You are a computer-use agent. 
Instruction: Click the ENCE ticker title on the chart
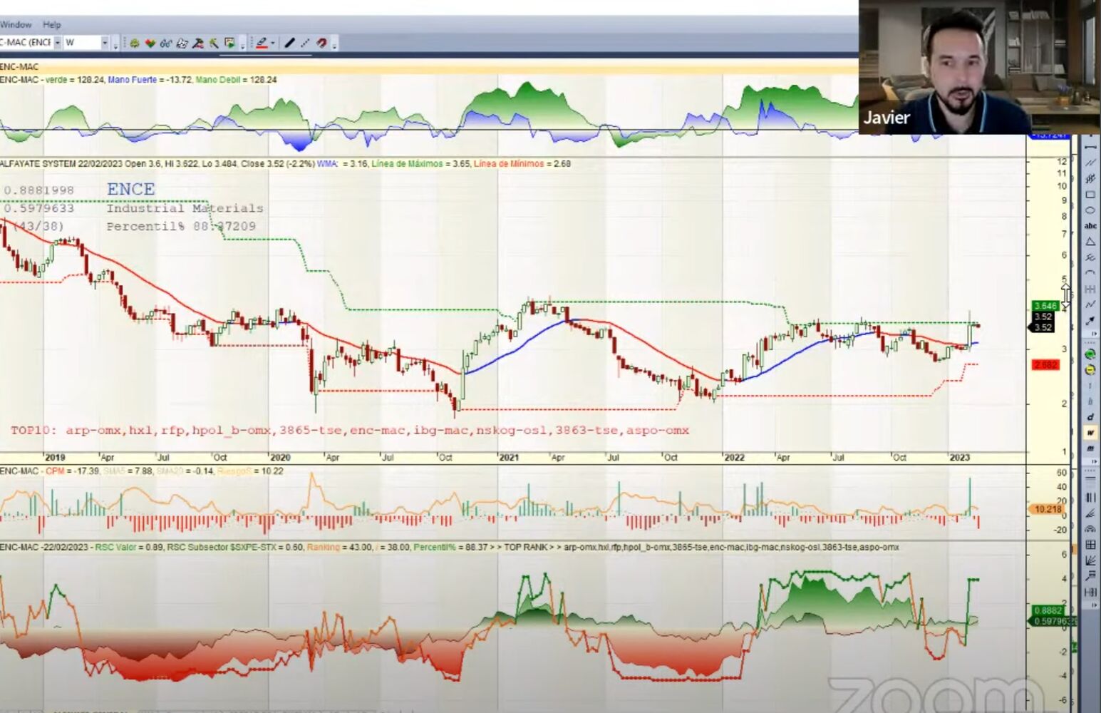coord(130,189)
